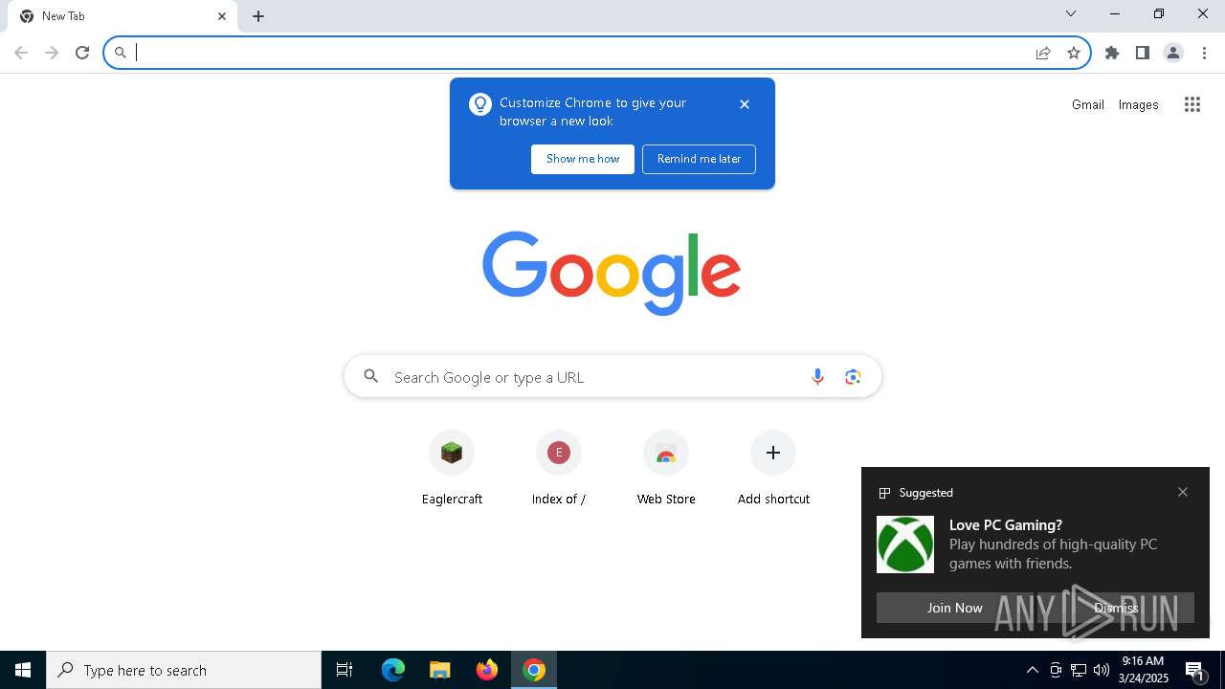
Task: Open Chrome three-dot menu
Action: point(1204,53)
